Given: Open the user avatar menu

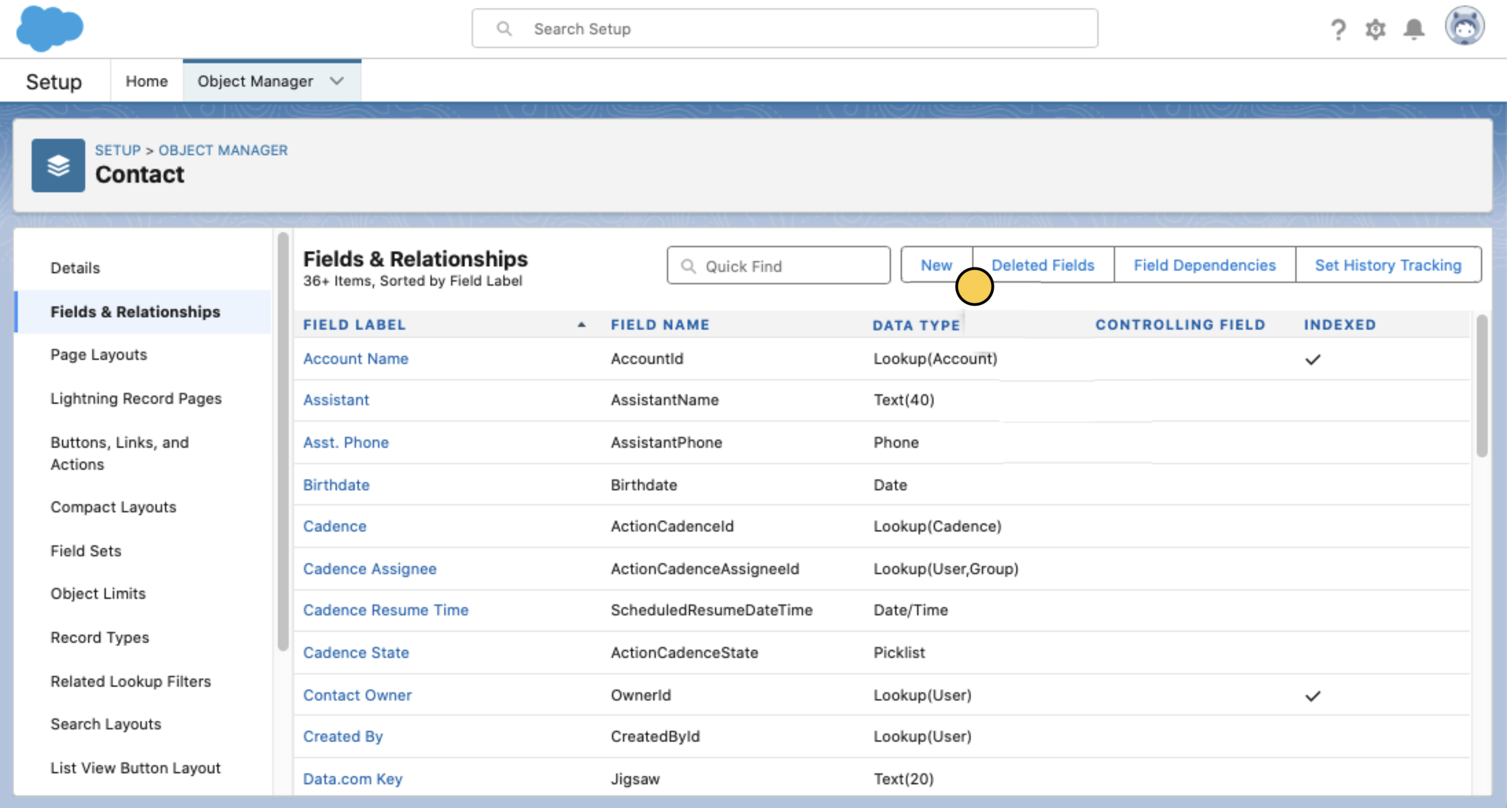Looking at the screenshot, I should click(1465, 26).
